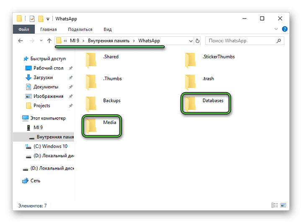Switch to large icons view layout

tap(283, 205)
